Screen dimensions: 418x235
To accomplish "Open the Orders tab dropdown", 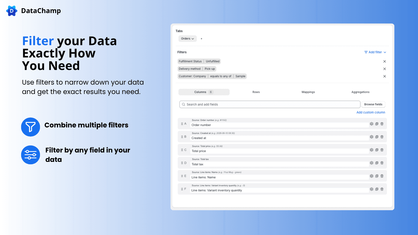I will (x=188, y=39).
